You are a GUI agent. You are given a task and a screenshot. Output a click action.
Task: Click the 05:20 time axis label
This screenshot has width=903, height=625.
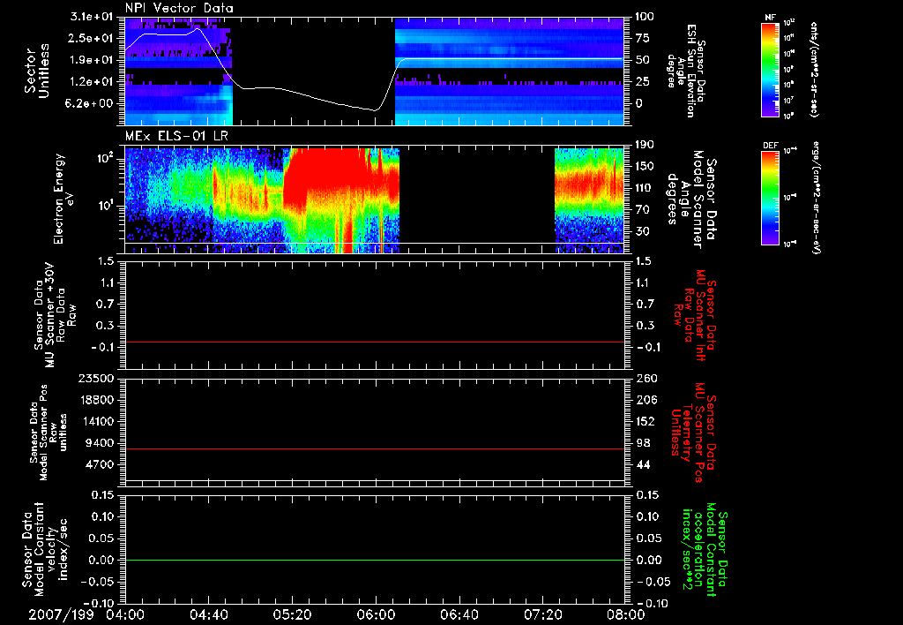click(292, 614)
